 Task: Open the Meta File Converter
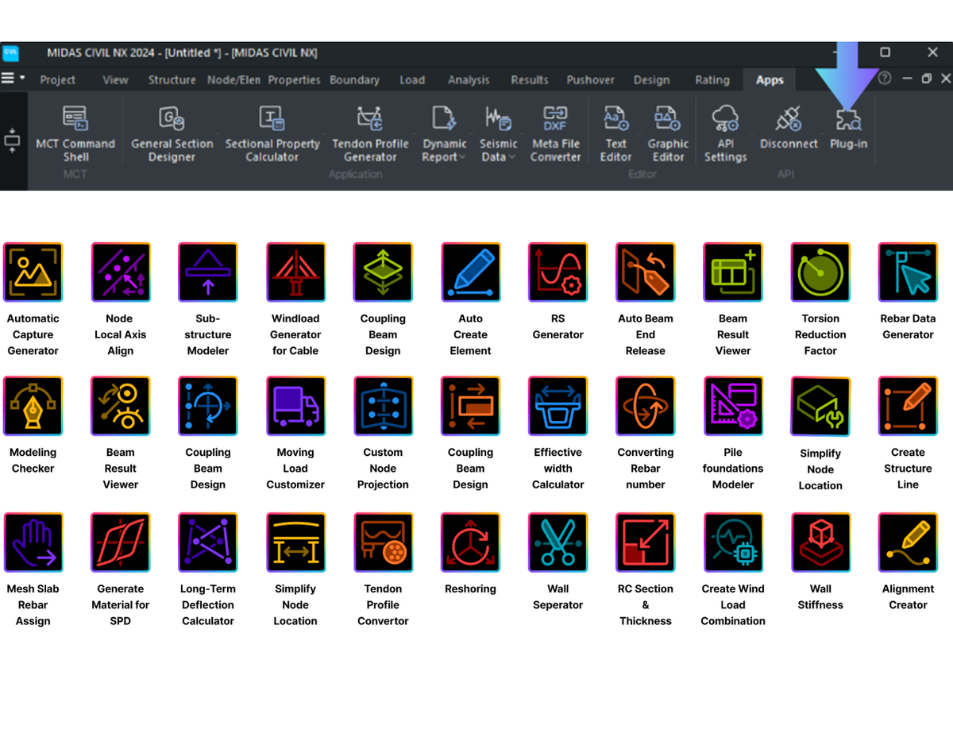point(556,133)
